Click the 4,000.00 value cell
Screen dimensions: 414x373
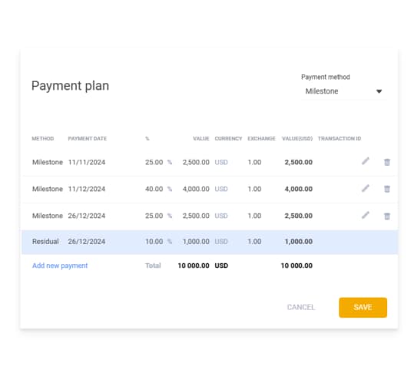(196, 189)
